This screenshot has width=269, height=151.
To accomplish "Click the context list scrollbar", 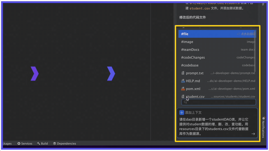I will tap(255, 50).
